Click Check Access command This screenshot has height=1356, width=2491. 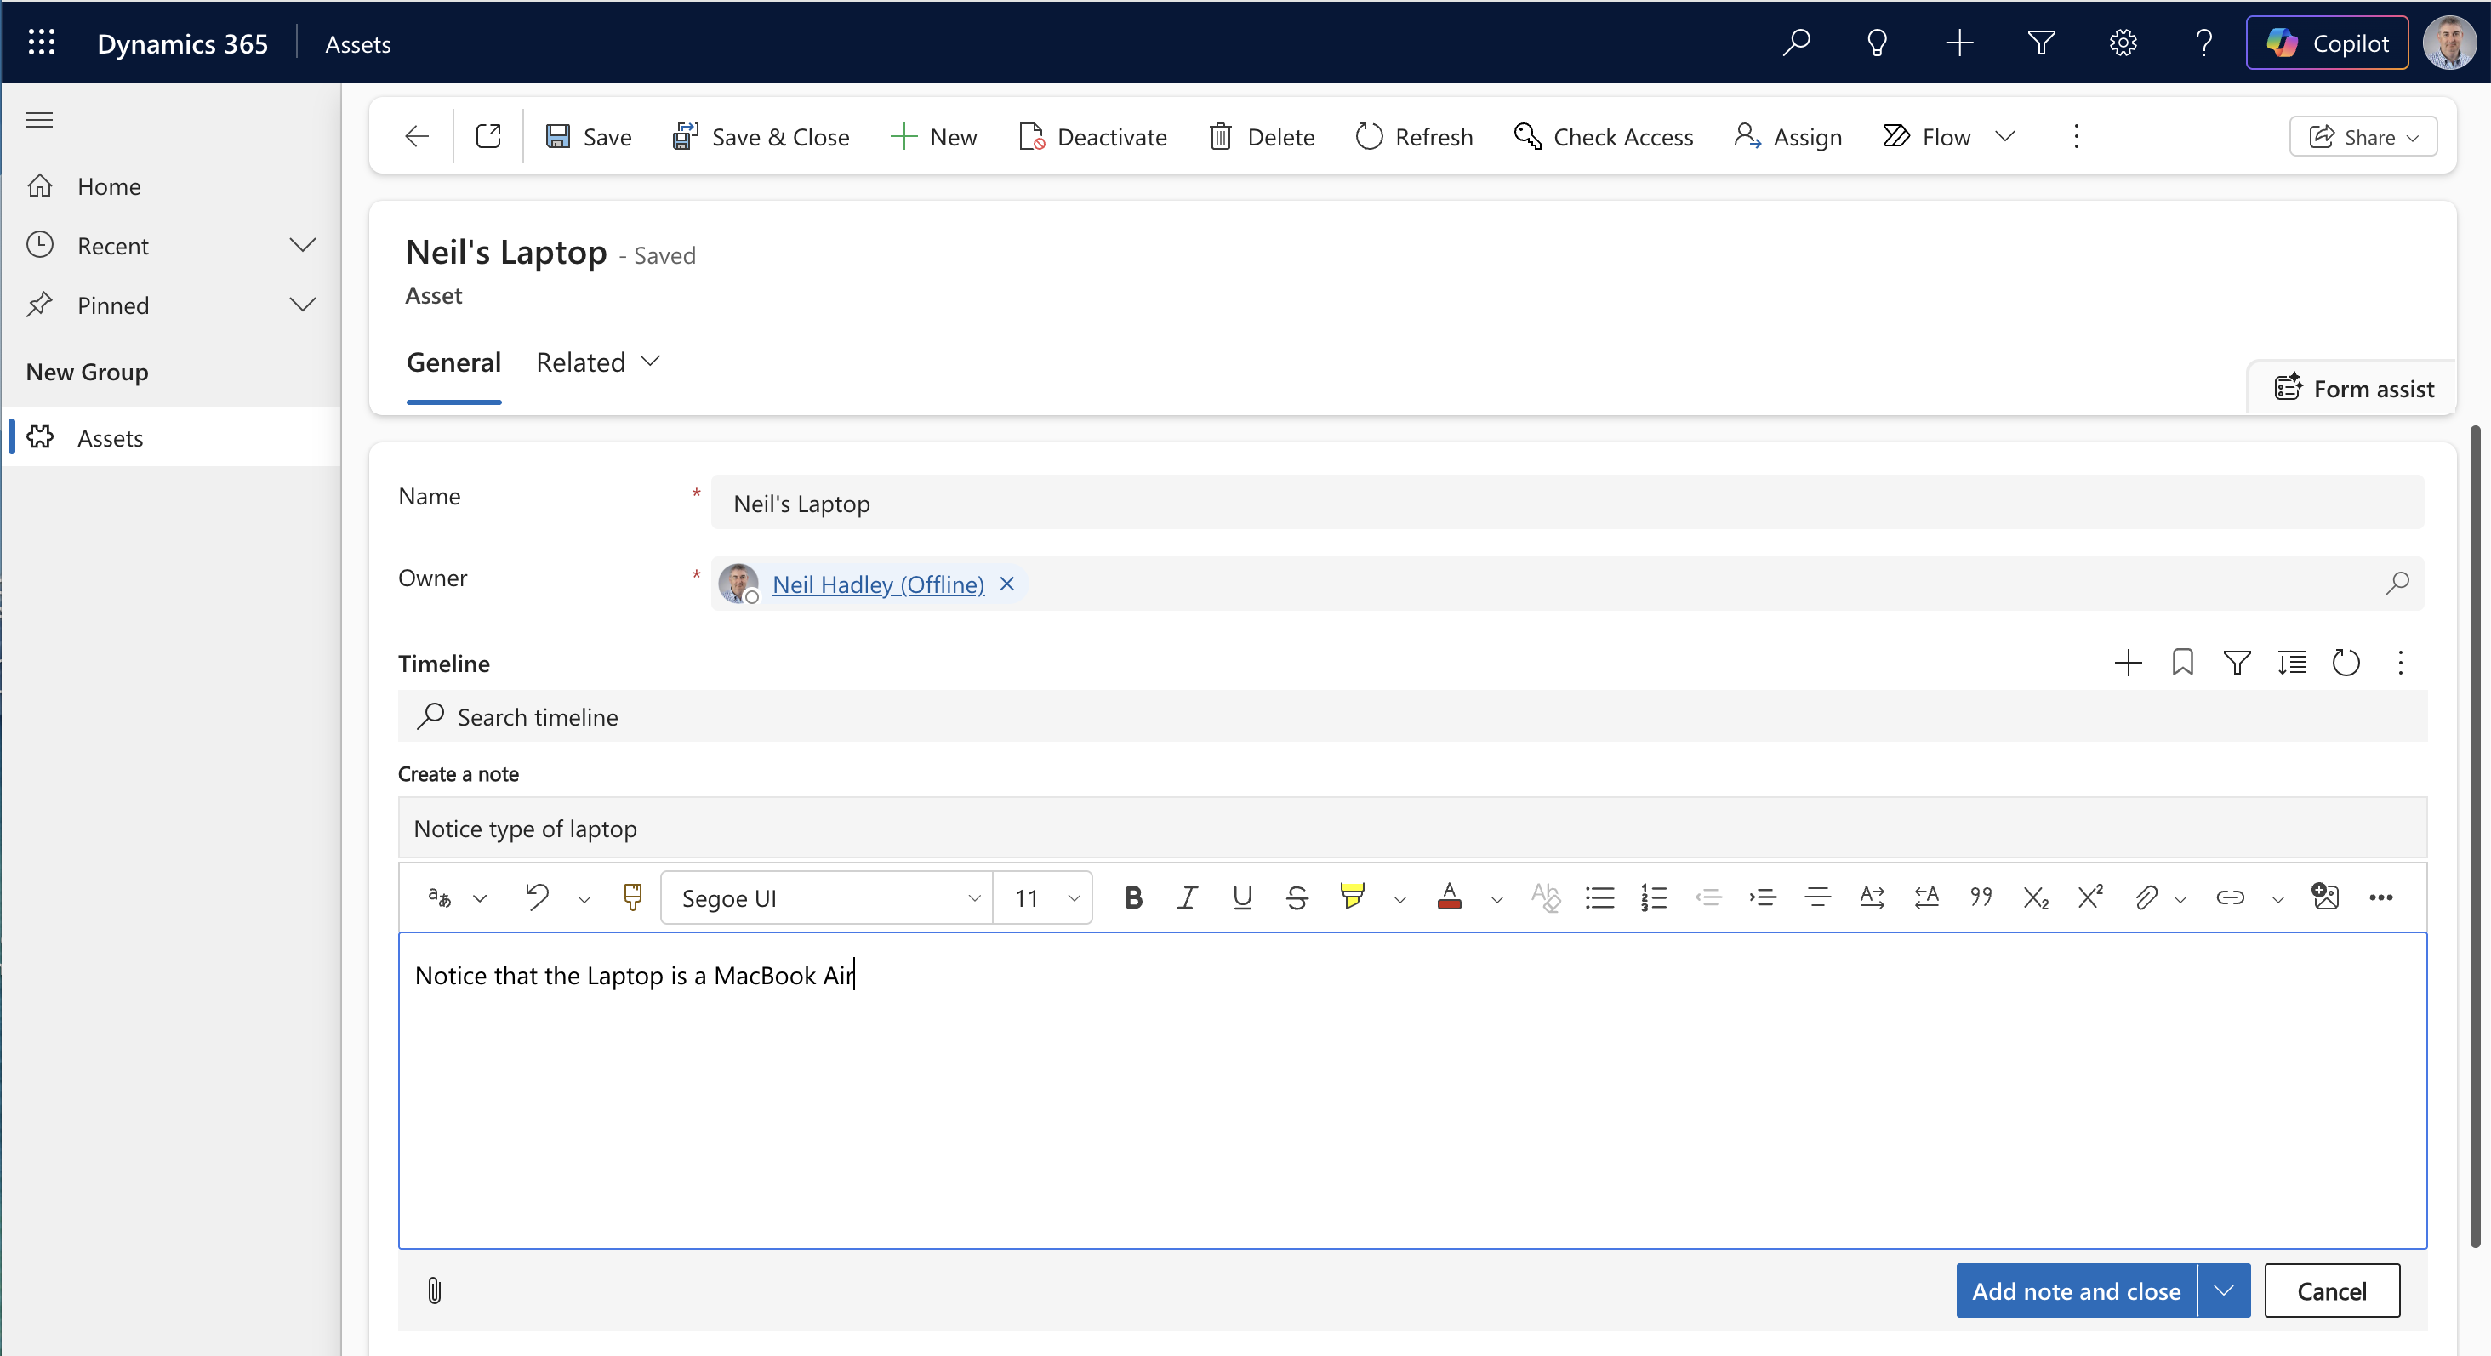point(1604,136)
